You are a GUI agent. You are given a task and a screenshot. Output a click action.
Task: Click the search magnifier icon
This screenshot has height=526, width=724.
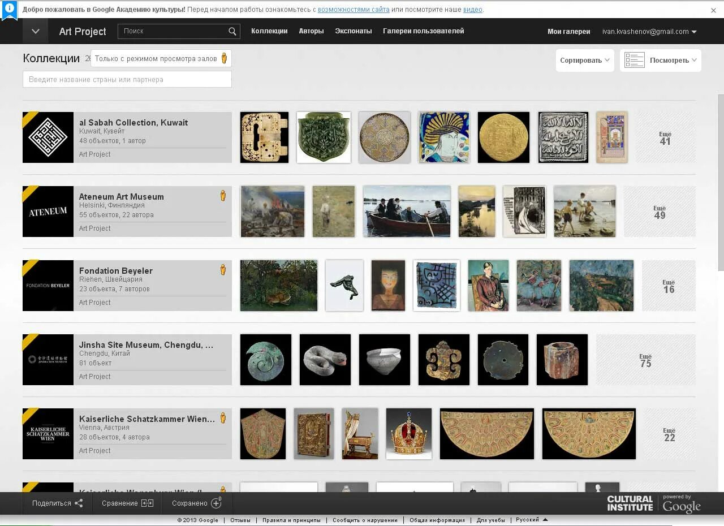pyautogui.click(x=232, y=32)
